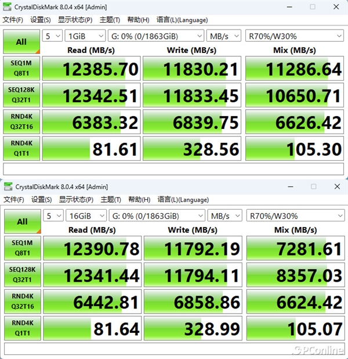The width and height of the screenshot is (348, 359).
Task: Click write result 328.99
Action: pyautogui.click(x=193, y=328)
